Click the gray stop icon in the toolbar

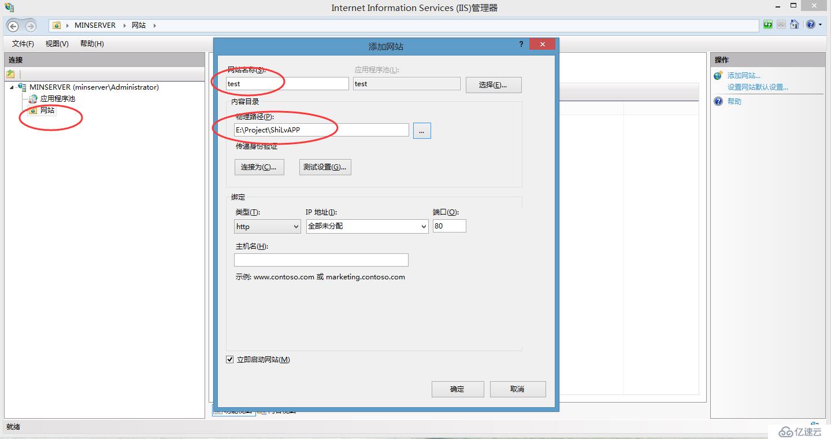[781, 25]
